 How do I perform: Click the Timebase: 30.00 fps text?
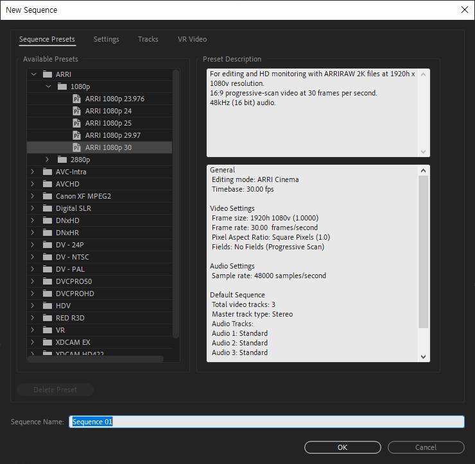pyautogui.click(x=243, y=189)
